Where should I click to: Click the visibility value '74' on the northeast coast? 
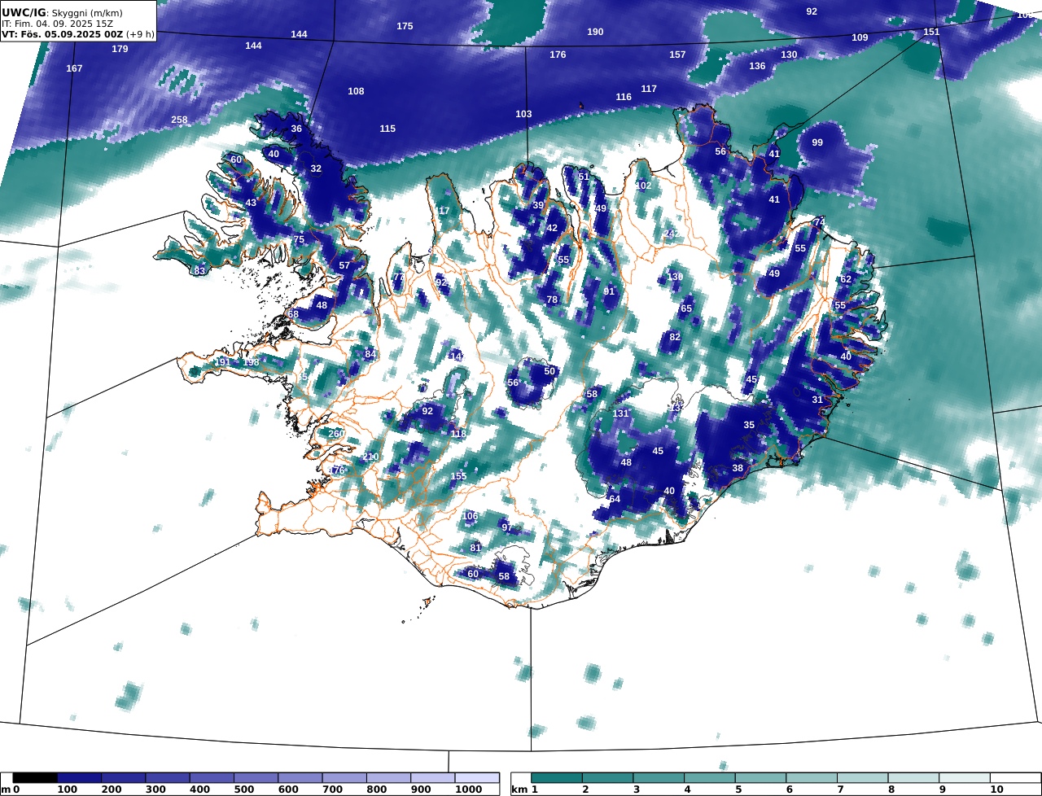pos(820,222)
